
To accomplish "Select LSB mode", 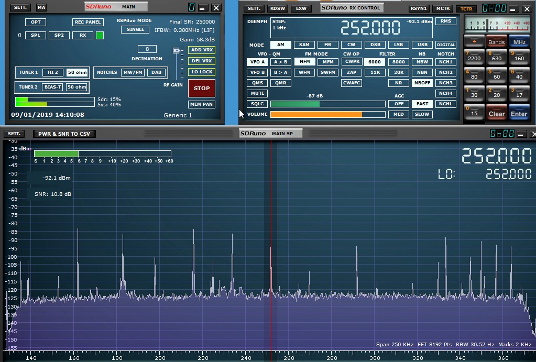I will coord(399,45).
